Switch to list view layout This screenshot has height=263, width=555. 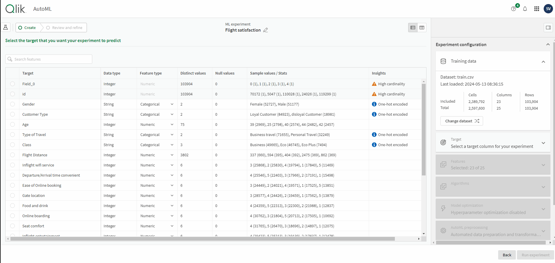[413, 28]
